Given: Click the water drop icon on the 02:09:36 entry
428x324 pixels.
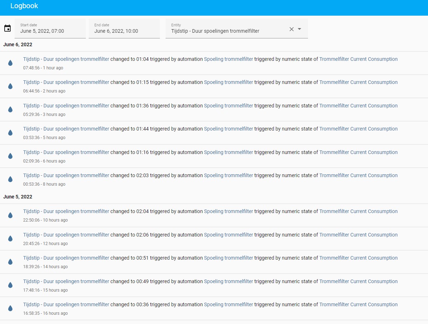Looking at the screenshot, I should coord(10,156).
